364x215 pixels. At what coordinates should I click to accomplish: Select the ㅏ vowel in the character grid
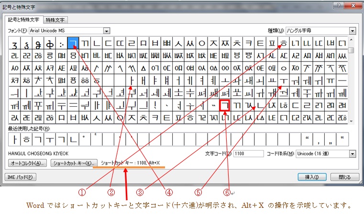[x=132, y=81]
